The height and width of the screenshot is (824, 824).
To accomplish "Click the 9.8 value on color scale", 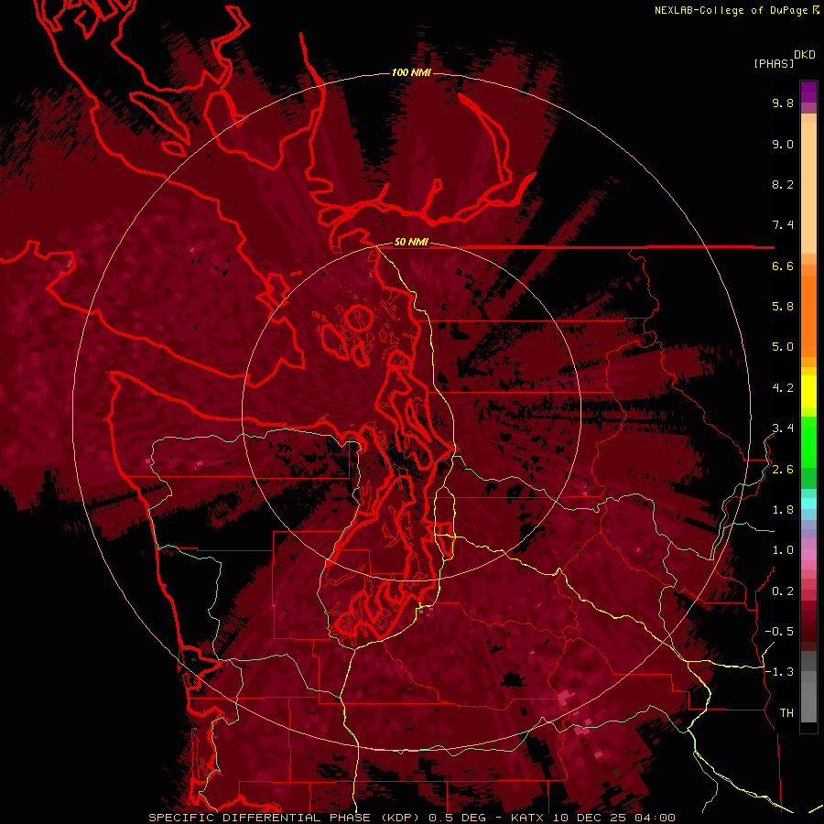I will pyautogui.click(x=783, y=103).
